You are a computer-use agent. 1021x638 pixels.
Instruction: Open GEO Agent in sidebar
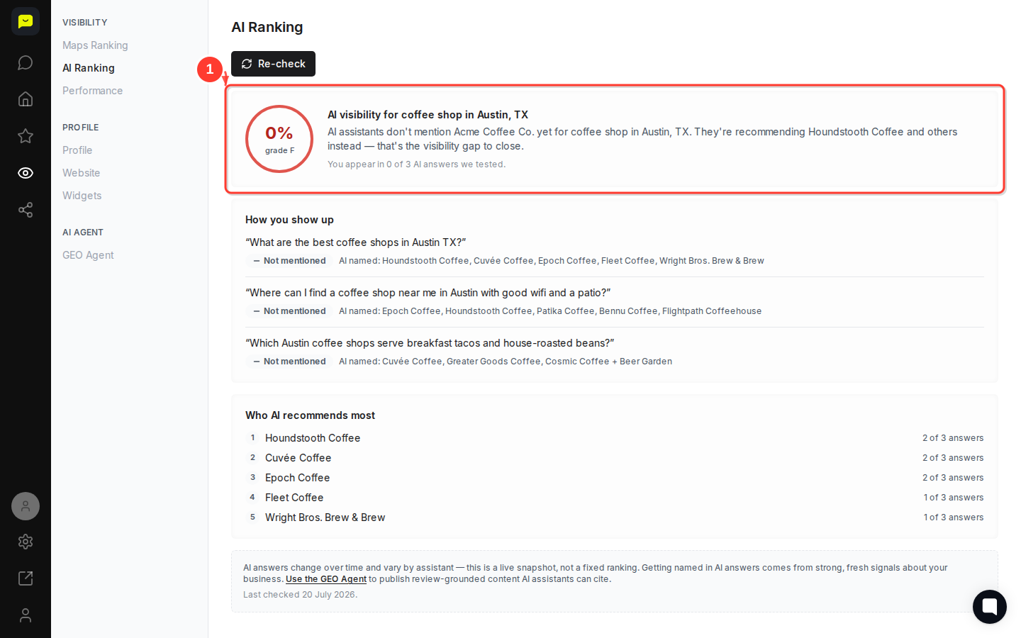(x=88, y=255)
